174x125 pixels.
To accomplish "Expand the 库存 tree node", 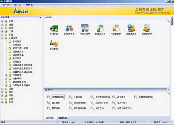I will [2, 28].
